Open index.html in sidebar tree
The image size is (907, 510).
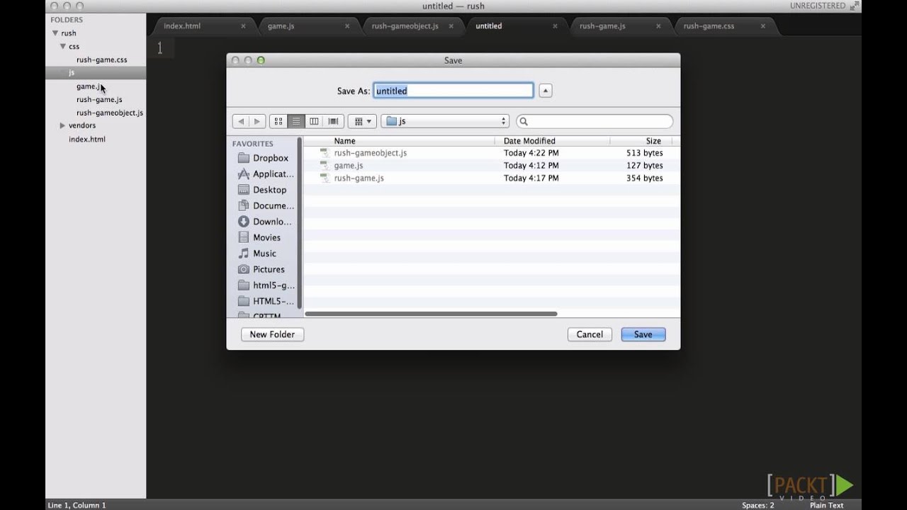click(x=87, y=140)
